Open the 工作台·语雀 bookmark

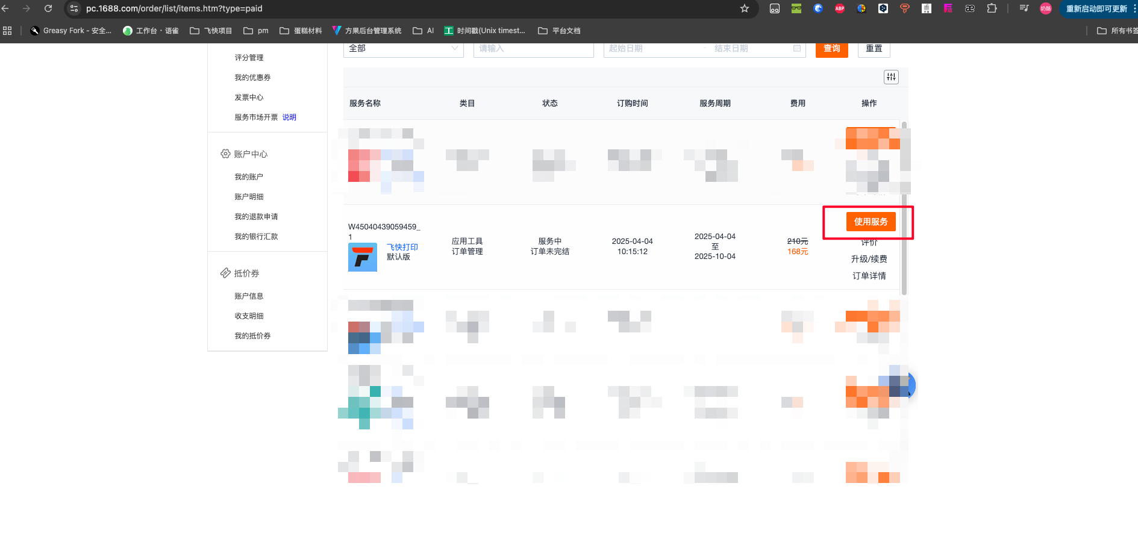click(151, 31)
